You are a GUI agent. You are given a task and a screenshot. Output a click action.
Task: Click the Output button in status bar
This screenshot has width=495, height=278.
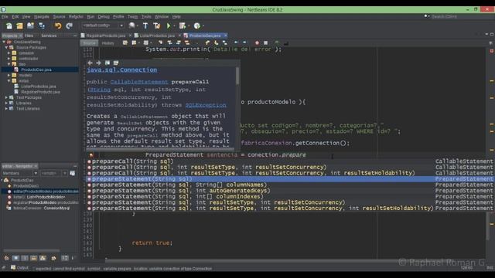[19, 268]
